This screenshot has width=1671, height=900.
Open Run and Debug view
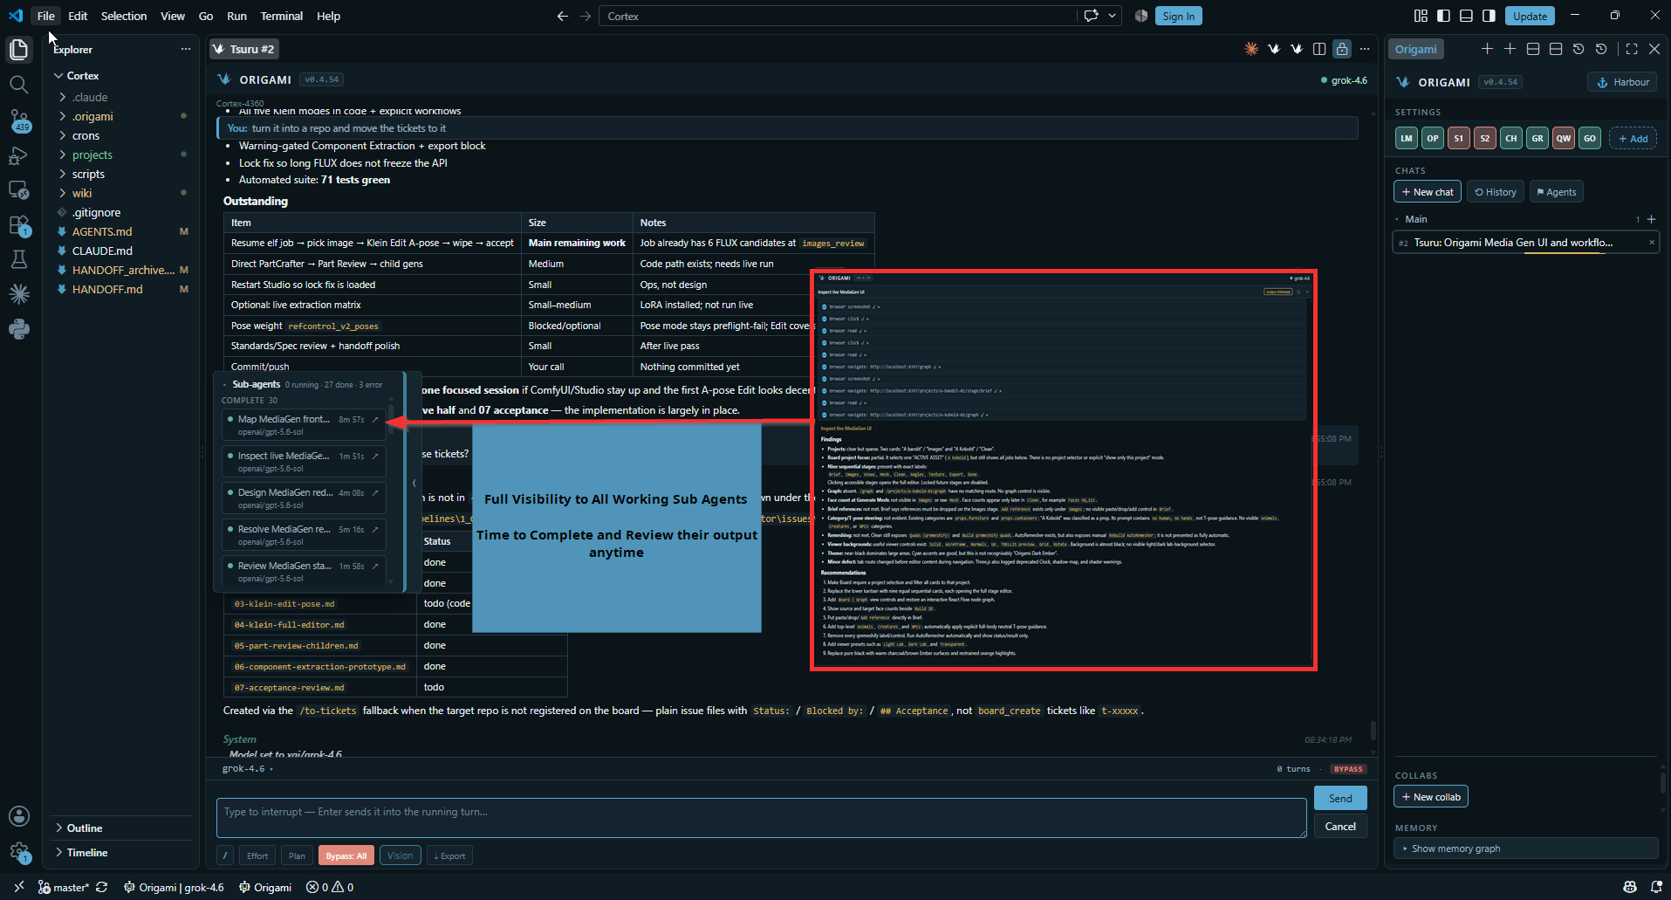[18, 156]
